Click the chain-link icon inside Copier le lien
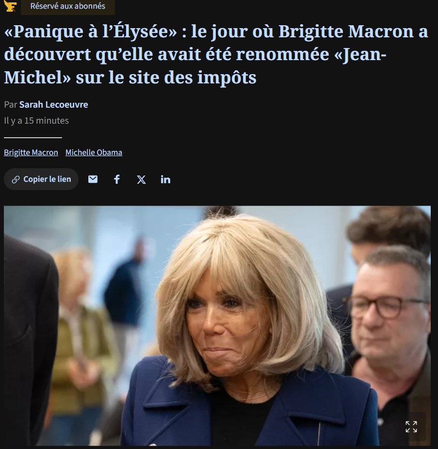 click(16, 179)
